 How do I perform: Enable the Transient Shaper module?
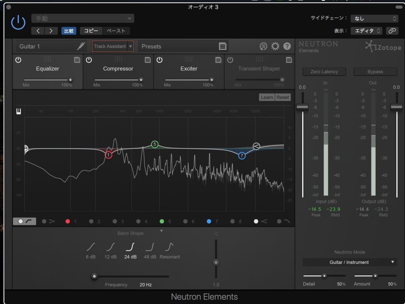pyautogui.click(x=230, y=60)
